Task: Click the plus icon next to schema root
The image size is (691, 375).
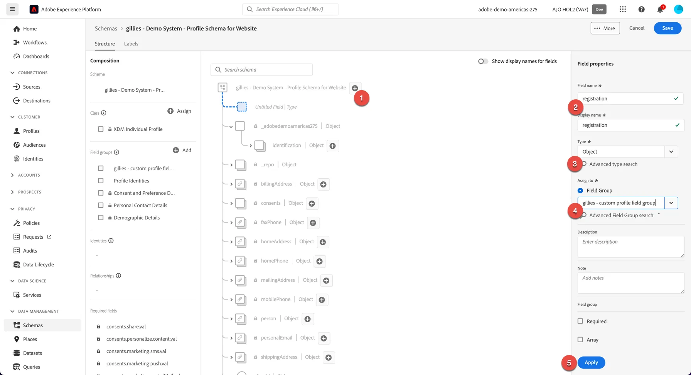Action: pyautogui.click(x=355, y=88)
